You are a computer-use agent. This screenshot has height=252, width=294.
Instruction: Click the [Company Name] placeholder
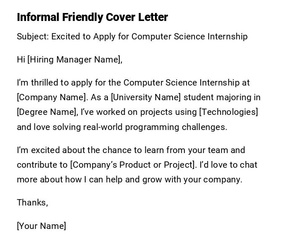click(52, 97)
